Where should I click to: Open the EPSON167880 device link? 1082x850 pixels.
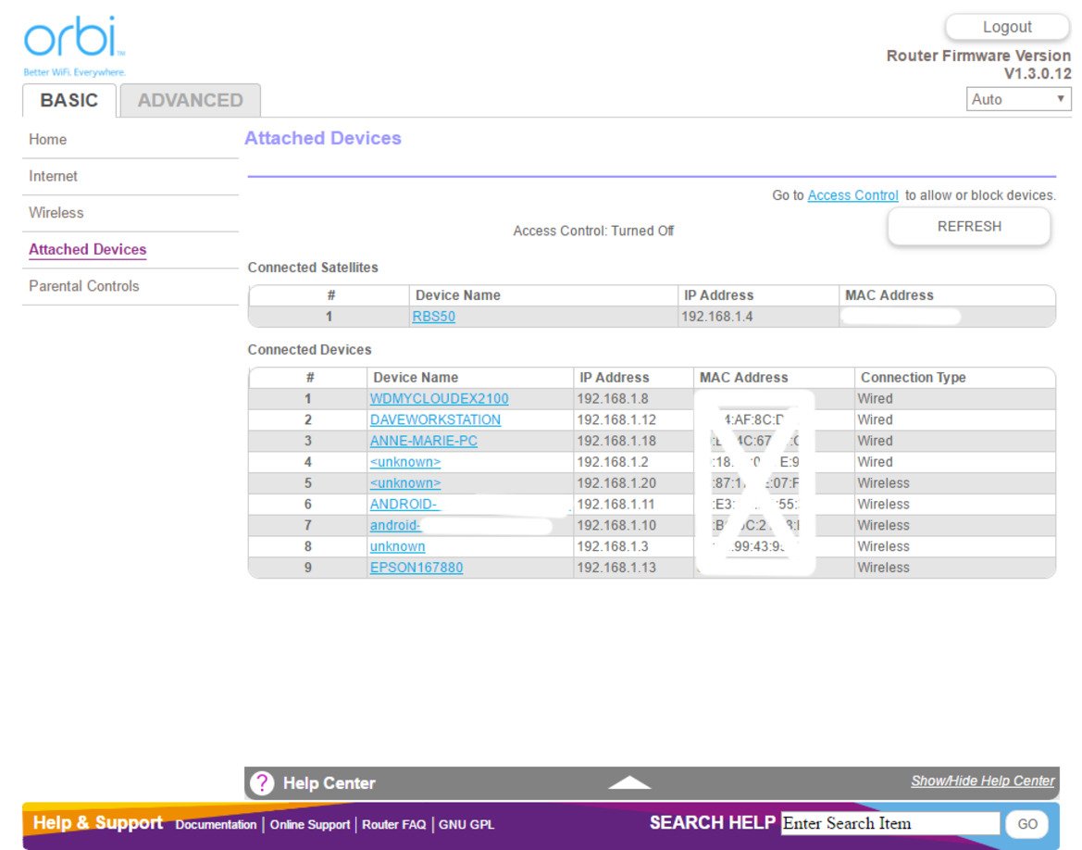(x=417, y=568)
